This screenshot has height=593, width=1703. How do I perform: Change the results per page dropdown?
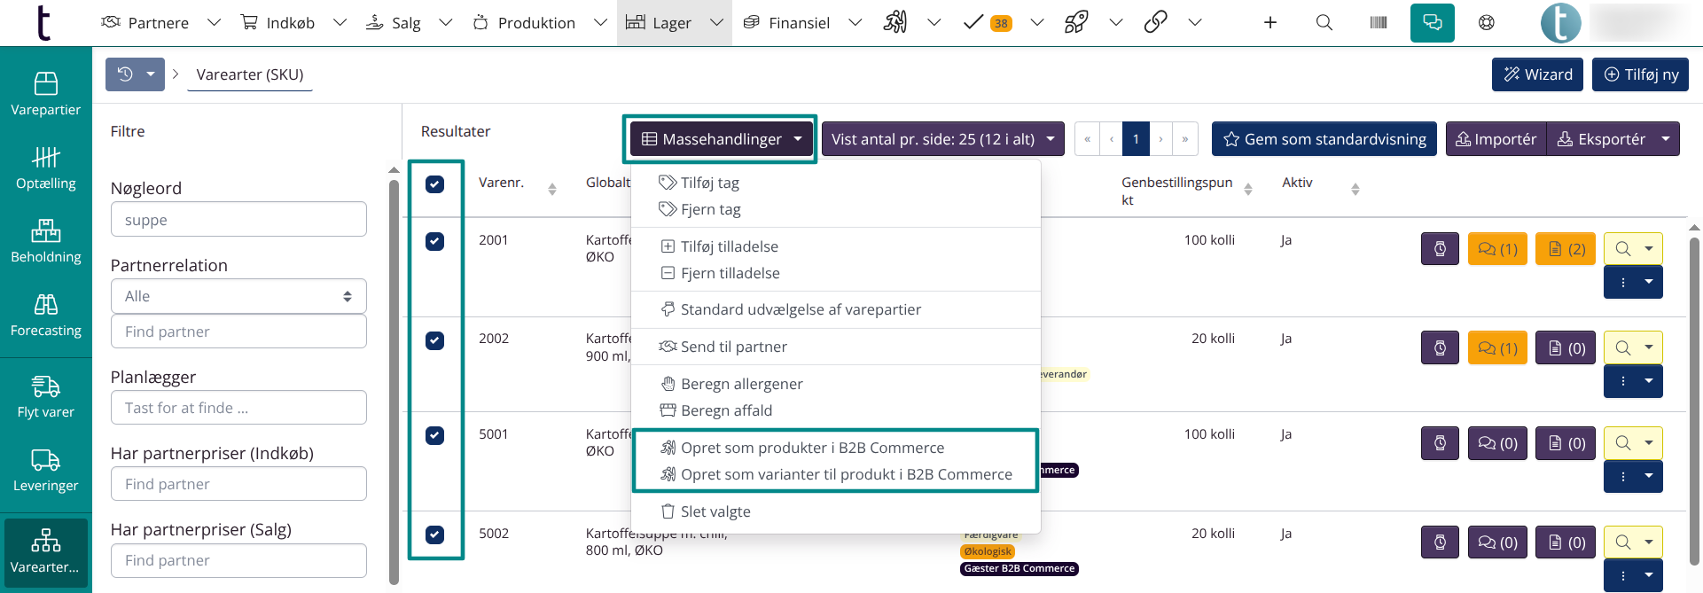(942, 139)
